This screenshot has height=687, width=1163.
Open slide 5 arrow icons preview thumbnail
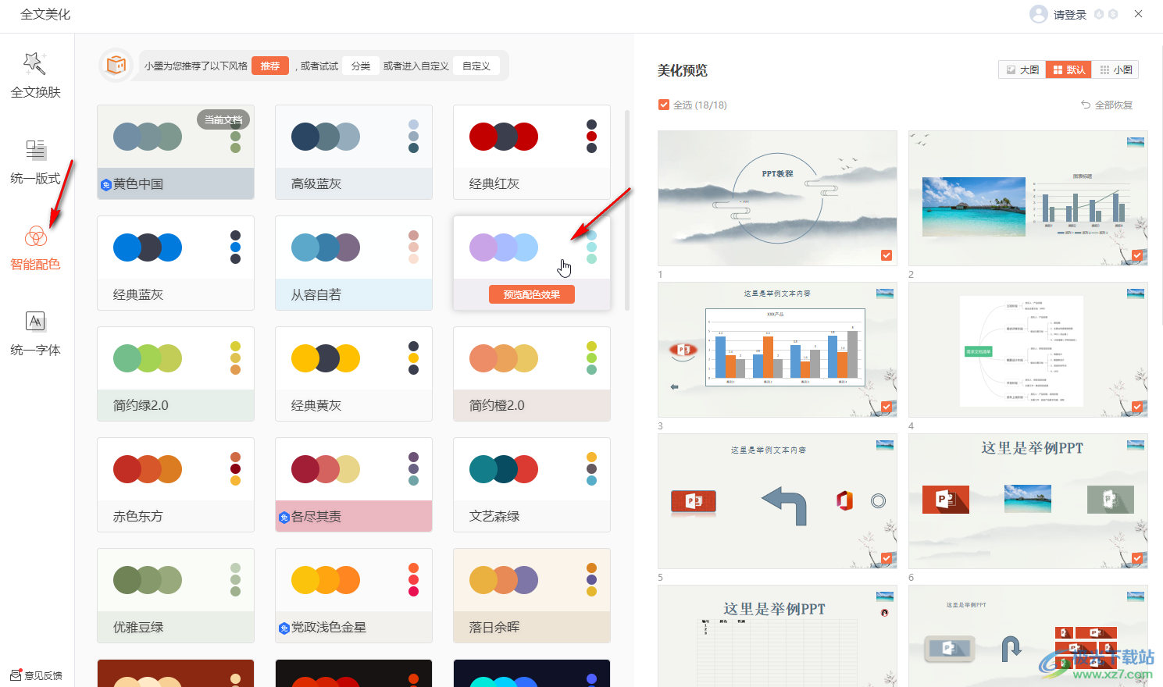(x=777, y=501)
